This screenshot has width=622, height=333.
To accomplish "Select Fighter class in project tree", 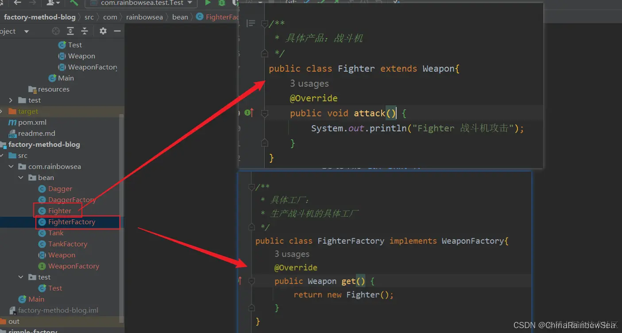I will coord(60,211).
